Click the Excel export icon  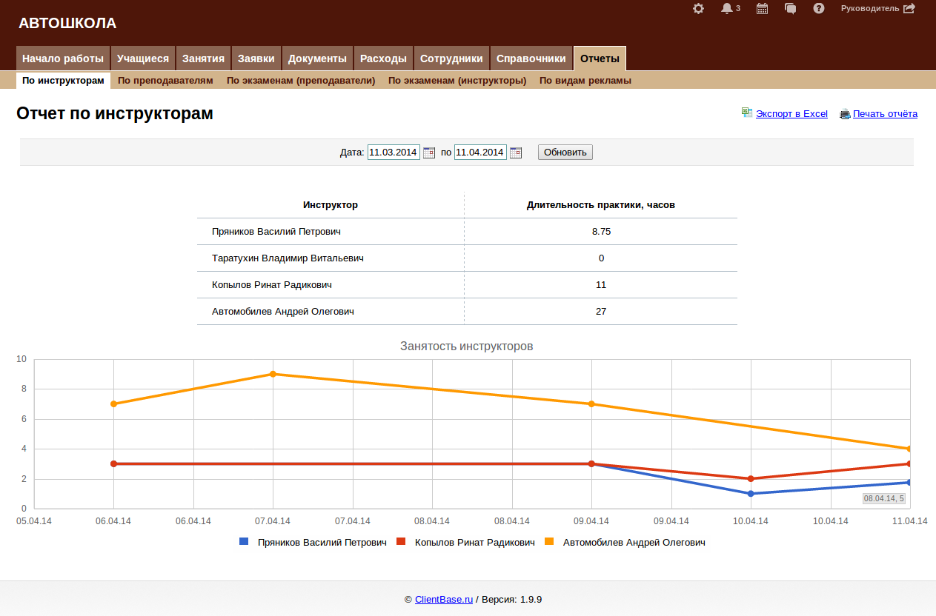click(747, 113)
